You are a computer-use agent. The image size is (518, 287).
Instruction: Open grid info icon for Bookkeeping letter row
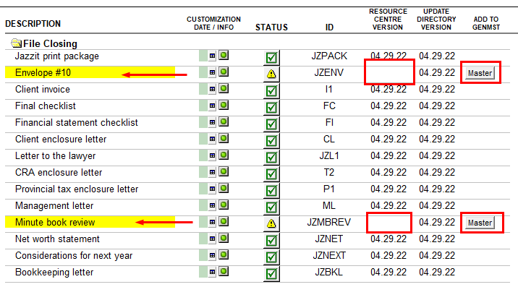pos(212,272)
